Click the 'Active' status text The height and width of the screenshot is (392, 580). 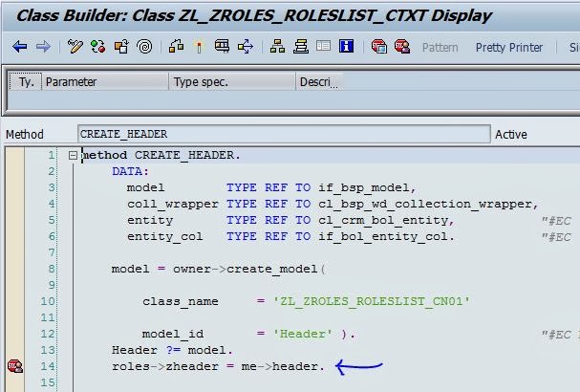511,135
